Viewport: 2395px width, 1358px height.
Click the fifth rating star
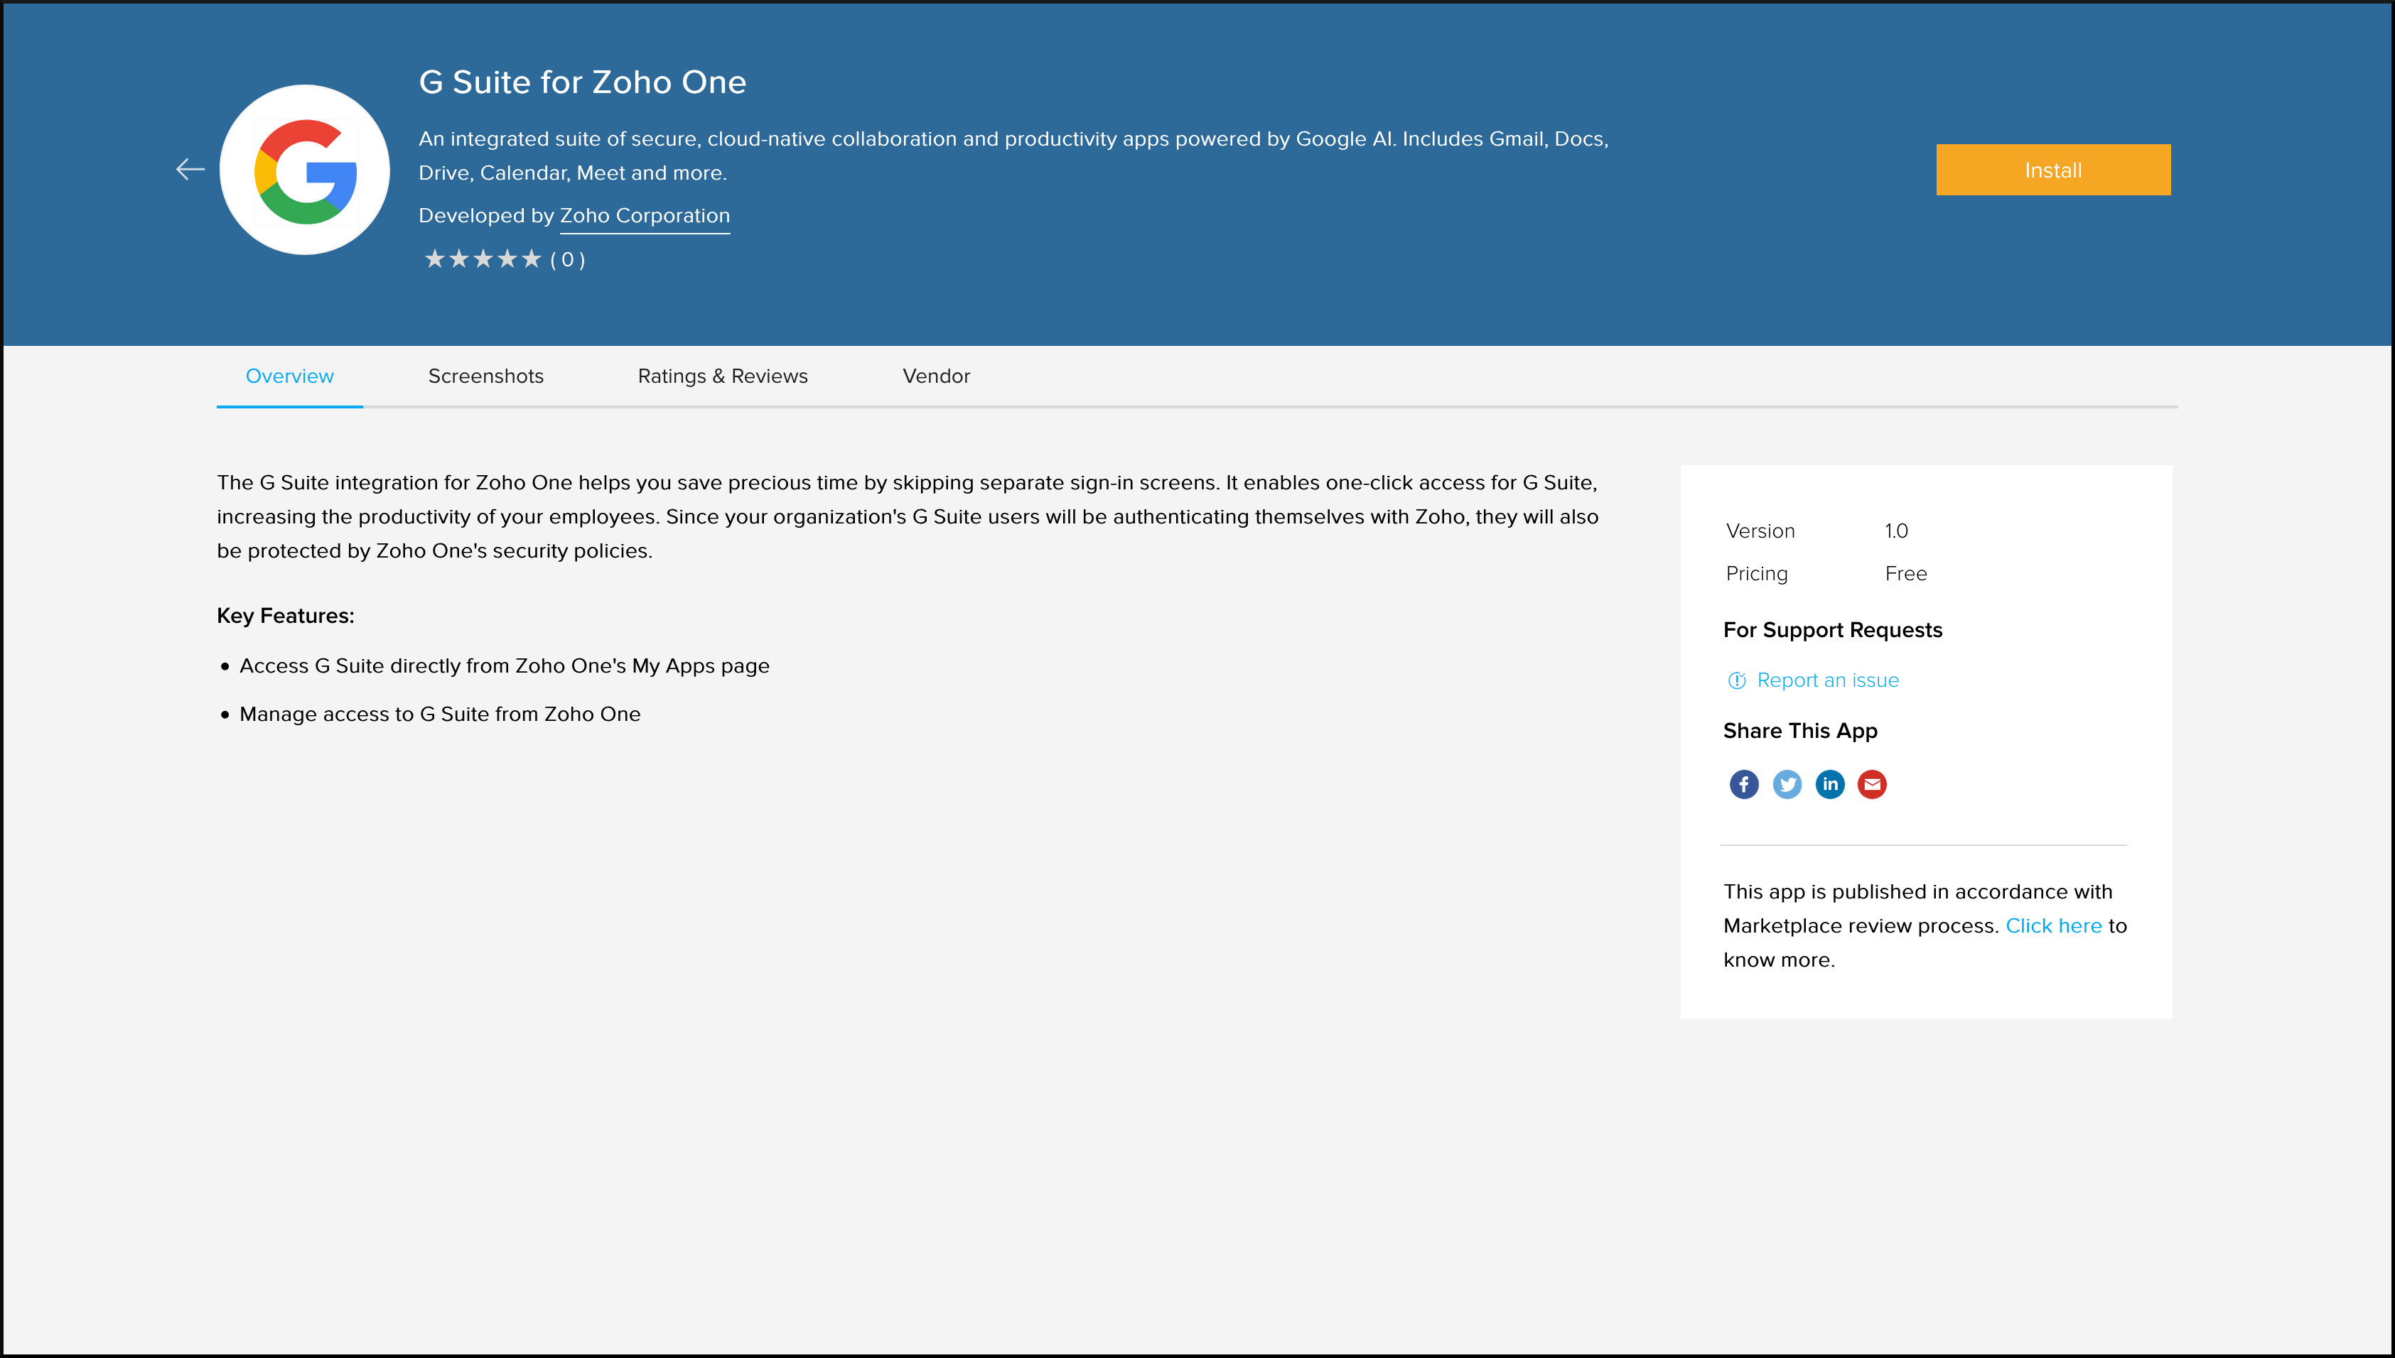tap(531, 259)
